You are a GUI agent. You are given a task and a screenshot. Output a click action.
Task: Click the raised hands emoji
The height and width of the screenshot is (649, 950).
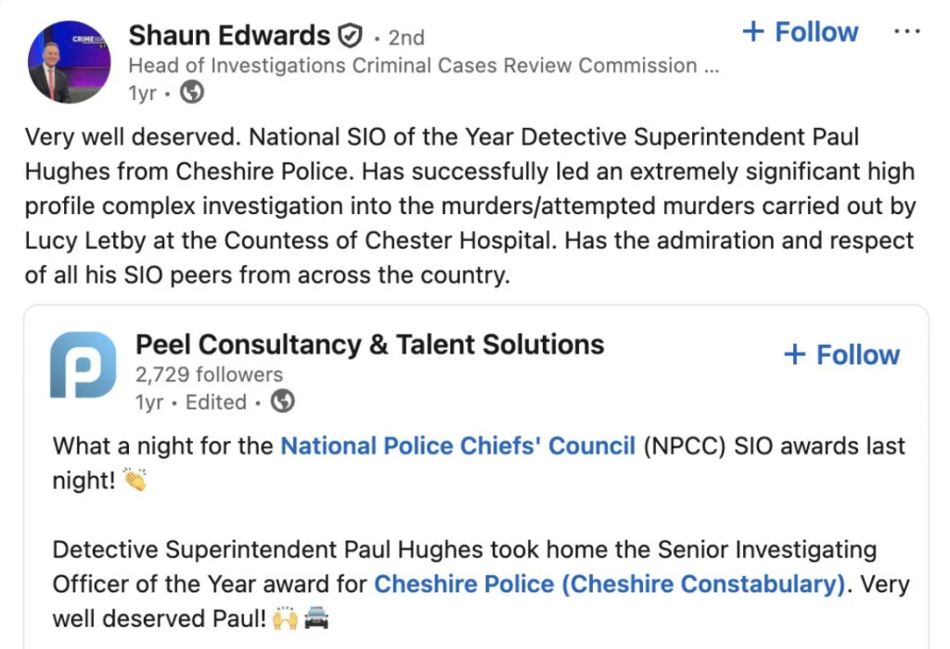point(284,619)
